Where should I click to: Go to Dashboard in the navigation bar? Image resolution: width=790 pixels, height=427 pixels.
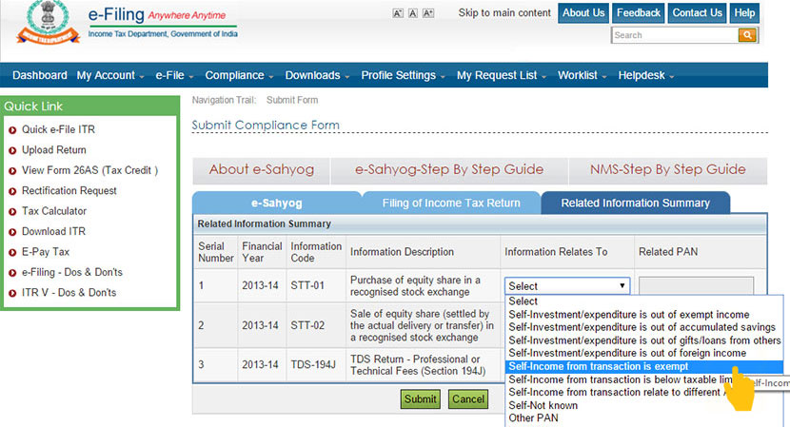point(40,75)
